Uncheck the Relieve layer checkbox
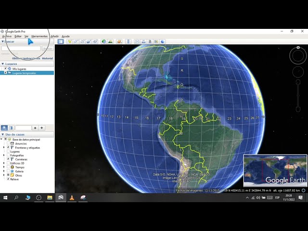The width and height of the screenshot is (308, 231). (x=8, y=179)
